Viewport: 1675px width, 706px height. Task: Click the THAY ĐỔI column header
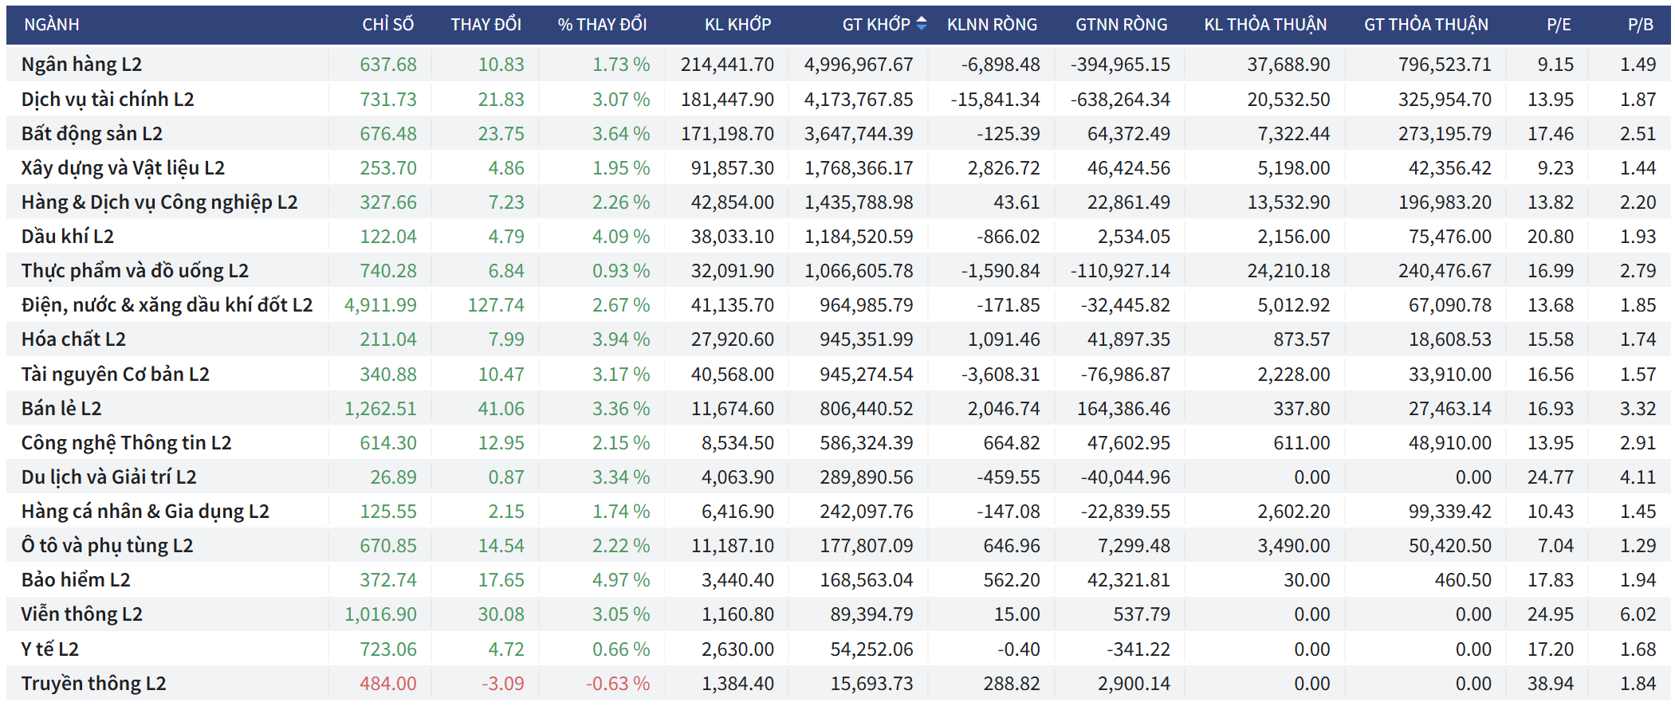pyautogui.click(x=486, y=25)
